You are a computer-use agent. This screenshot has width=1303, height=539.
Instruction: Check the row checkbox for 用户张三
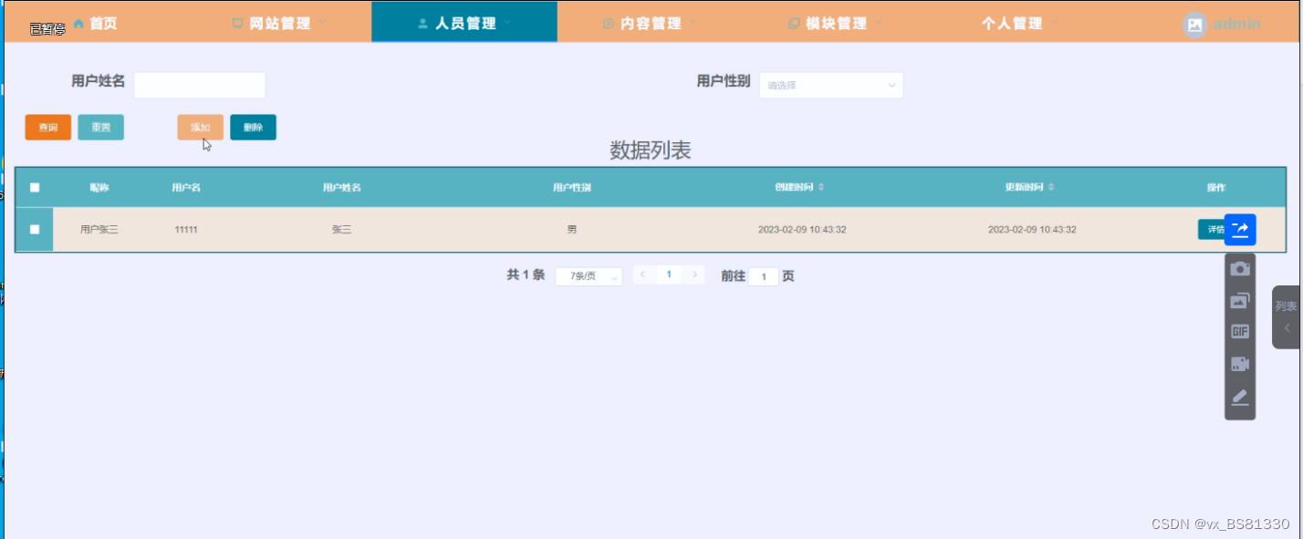click(x=35, y=229)
